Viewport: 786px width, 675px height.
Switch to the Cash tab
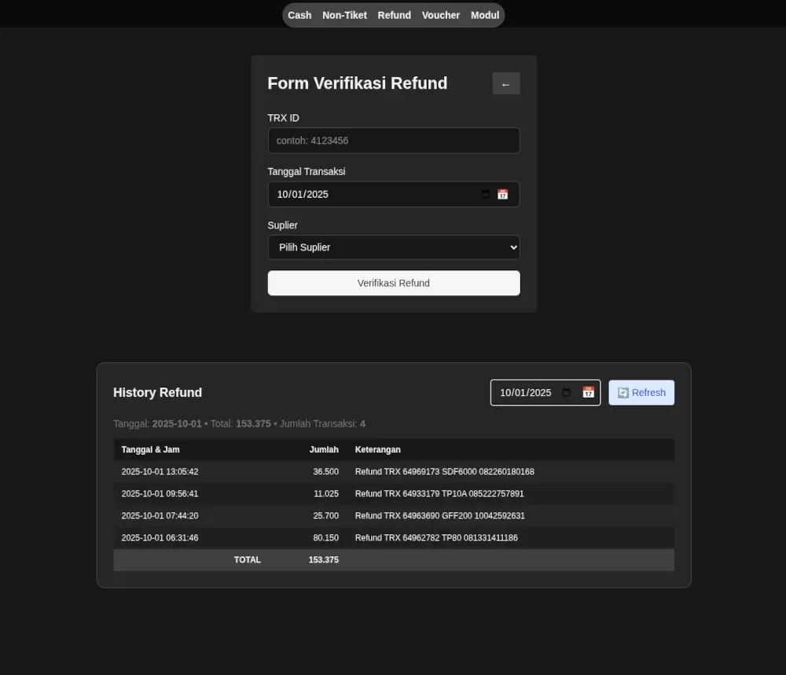[x=299, y=15]
